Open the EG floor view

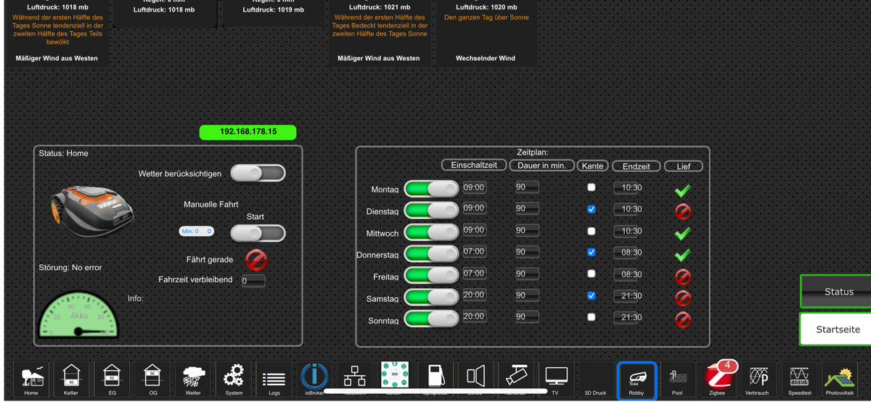coord(112,380)
